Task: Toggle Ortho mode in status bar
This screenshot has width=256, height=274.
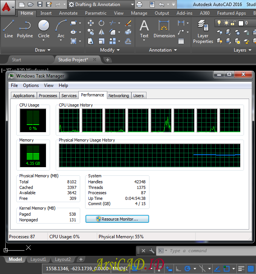Action: coord(178,268)
